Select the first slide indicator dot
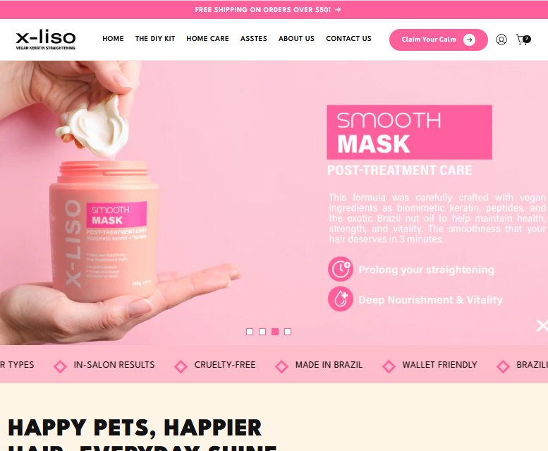This screenshot has width=548, height=451. [x=250, y=332]
